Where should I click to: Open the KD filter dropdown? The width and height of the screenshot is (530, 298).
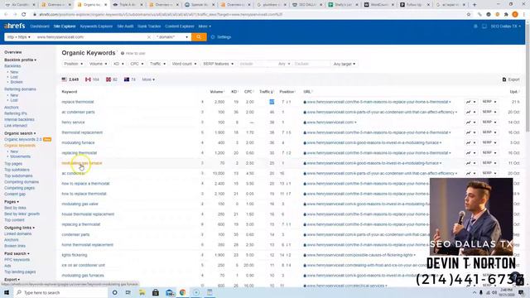point(118,64)
